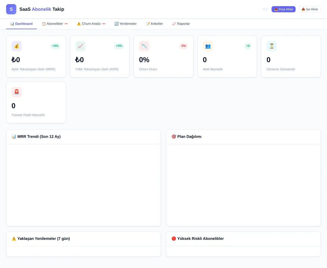Viewport: 327px width, 268px height.
Task: Click the 'Yıllık Tekrarlayan Gelir (ARR)' label
Action: (97, 69)
